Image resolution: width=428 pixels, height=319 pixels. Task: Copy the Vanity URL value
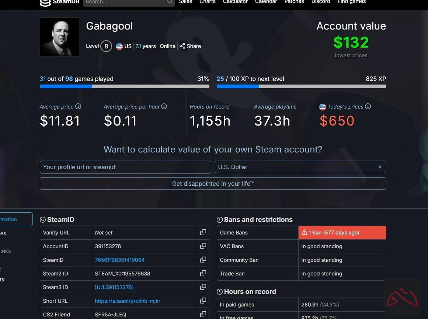203,233
